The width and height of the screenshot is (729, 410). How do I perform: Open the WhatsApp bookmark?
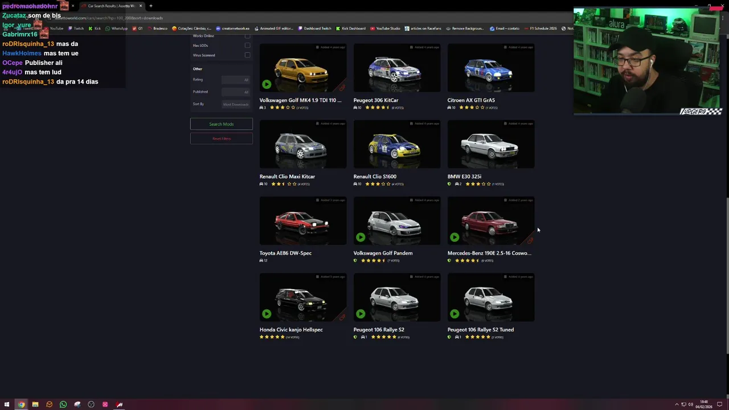(117, 28)
